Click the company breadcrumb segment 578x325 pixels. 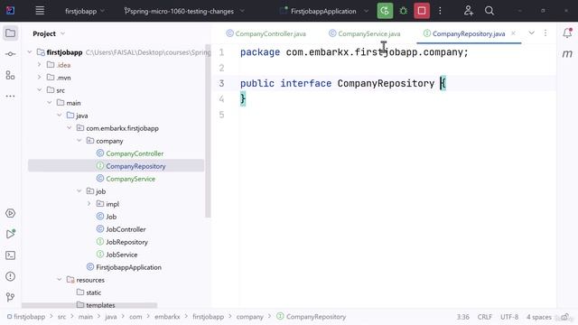(x=249, y=317)
